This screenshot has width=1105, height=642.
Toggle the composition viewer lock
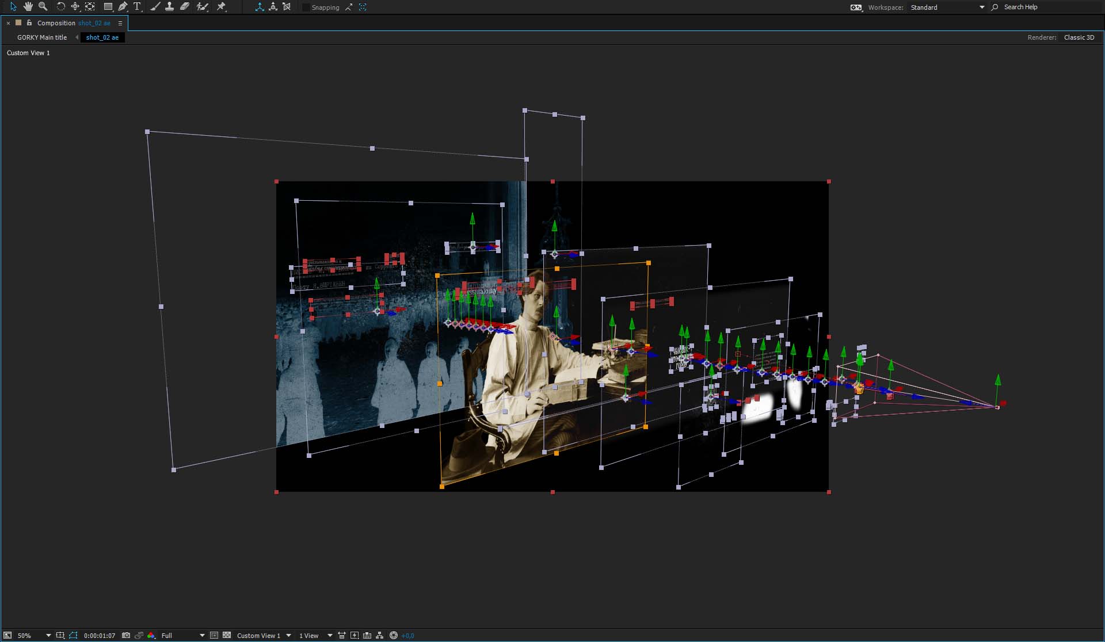pyautogui.click(x=29, y=23)
